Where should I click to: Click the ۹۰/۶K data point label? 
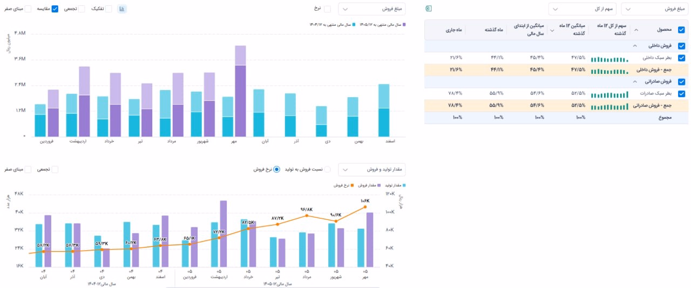pyautogui.click(x=336, y=214)
